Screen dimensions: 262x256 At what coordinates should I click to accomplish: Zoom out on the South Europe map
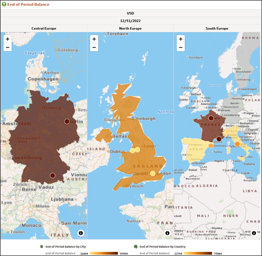pos(181,47)
